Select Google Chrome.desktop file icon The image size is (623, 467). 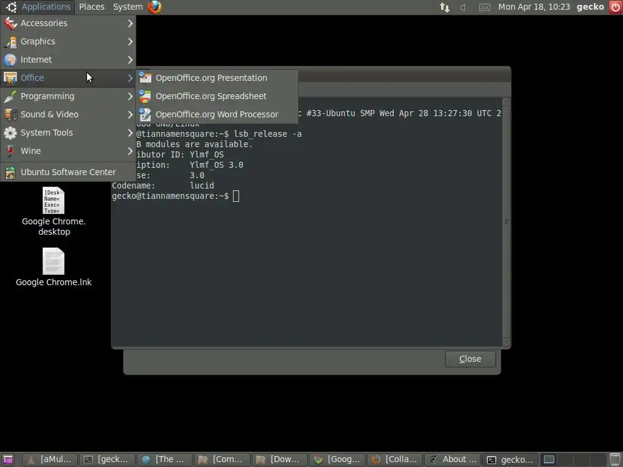(54, 200)
